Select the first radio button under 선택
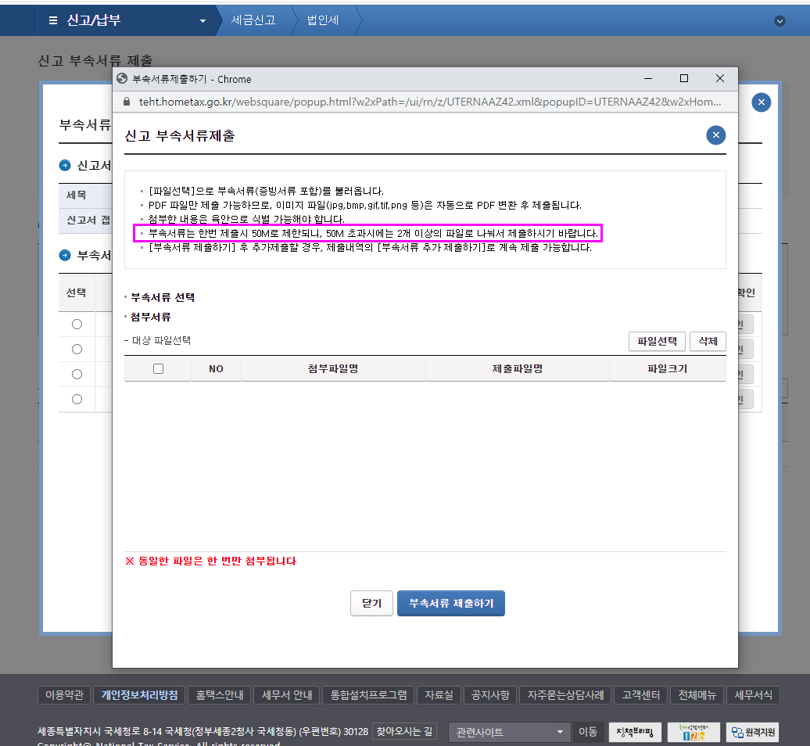Image resolution: width=810 pixels, height=746 pixels. (77, 324)
